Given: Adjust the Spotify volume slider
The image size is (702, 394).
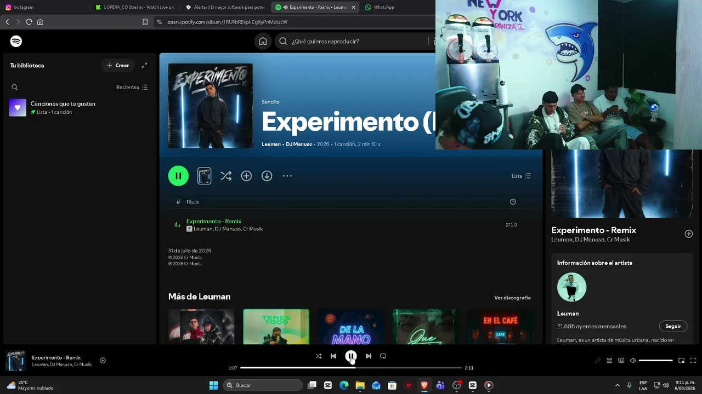Looking at the screenshot, I should pos(655,361).
